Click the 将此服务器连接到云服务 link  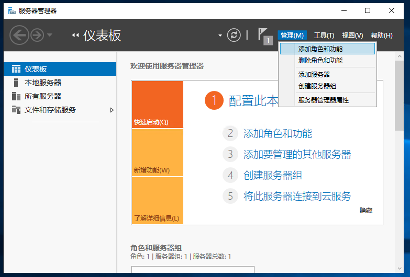point(297,196)
